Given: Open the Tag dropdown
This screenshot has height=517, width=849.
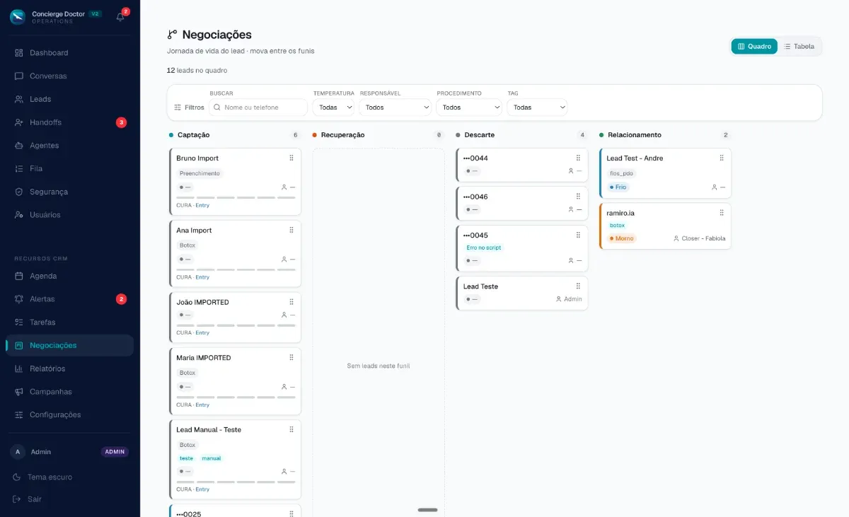Looking at the screenshot, I should click(x=538, y=108).
